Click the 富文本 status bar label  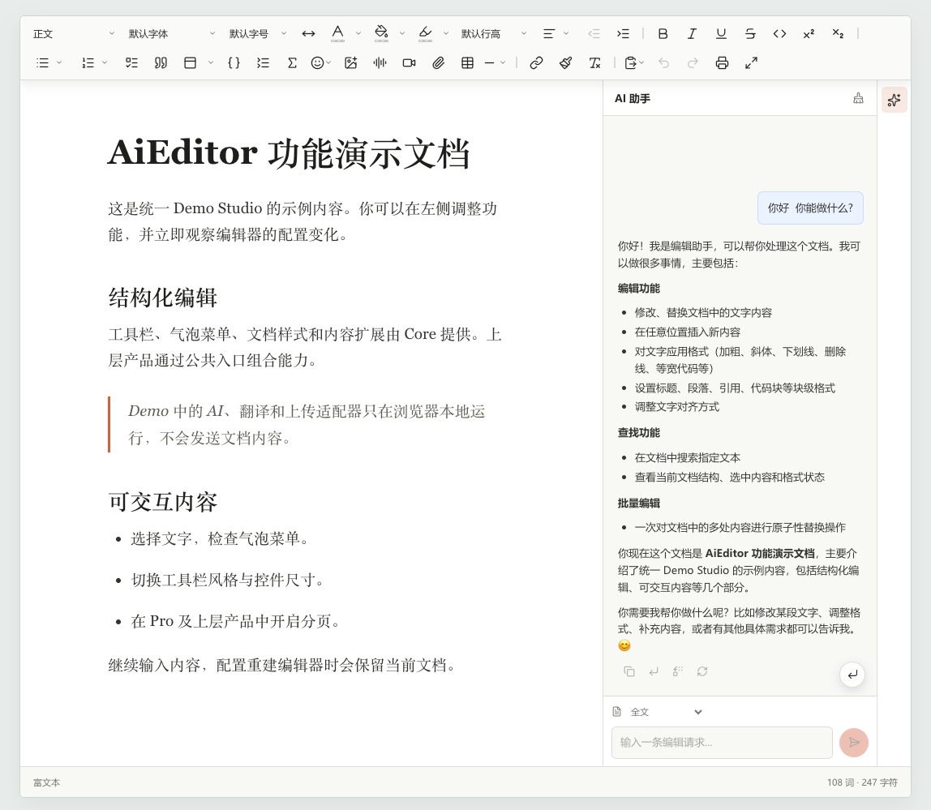[46, 782]
